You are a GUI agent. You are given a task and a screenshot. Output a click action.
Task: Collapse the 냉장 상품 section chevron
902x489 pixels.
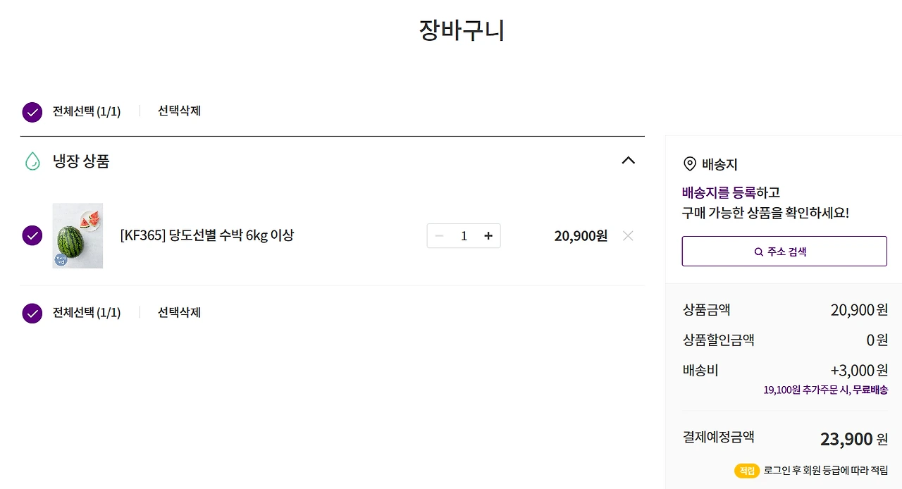[x=629, y=161]
